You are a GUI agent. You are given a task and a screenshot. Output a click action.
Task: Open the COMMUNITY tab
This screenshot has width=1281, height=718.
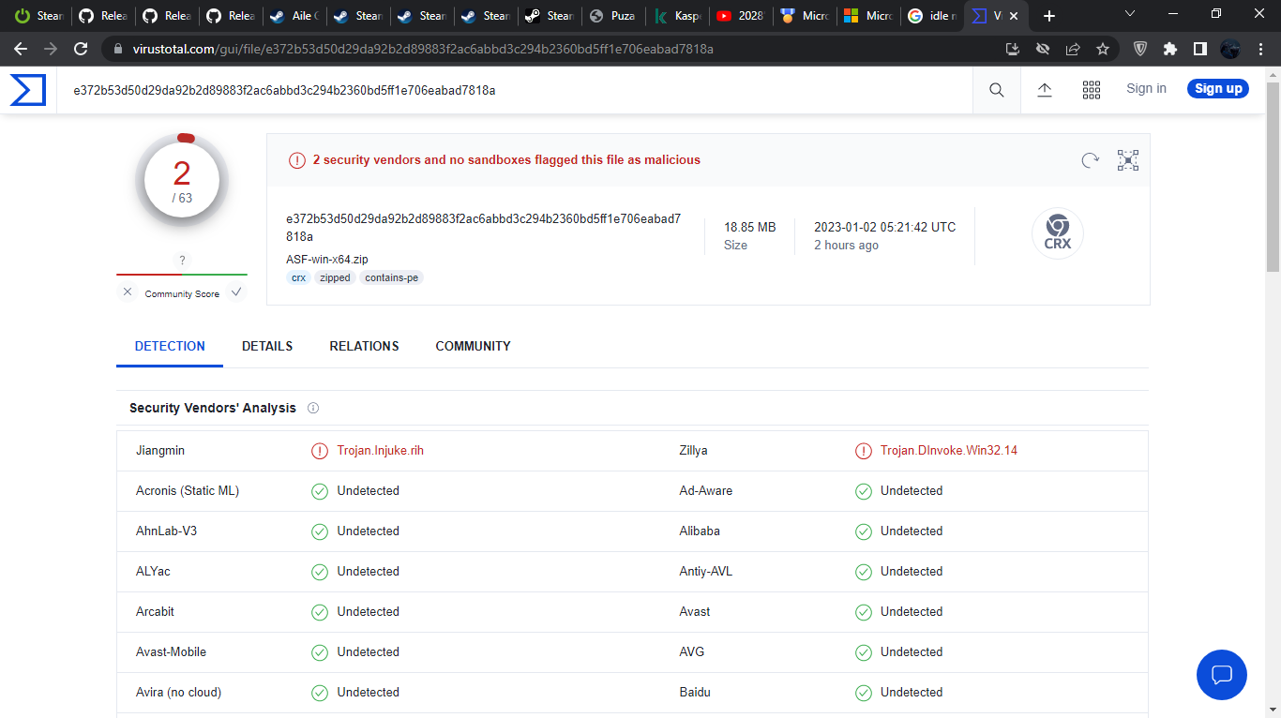(x=473, y=347)
